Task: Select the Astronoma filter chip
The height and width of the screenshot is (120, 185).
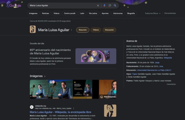Action: [x=118, y=13]
